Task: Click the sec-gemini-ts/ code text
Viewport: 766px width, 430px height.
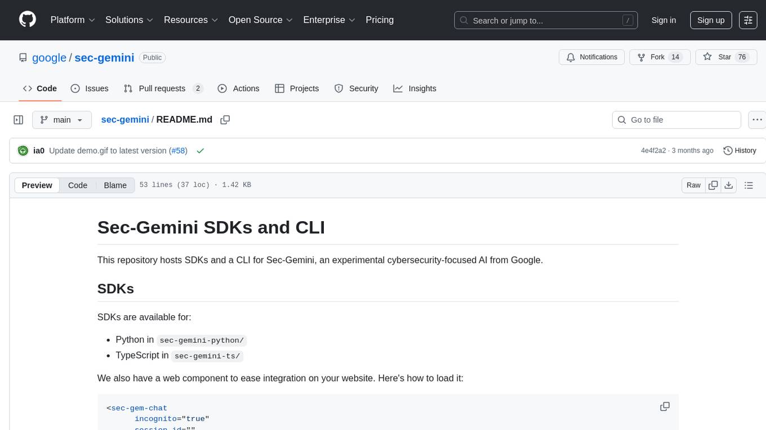Action: pyautogui.click(x=207, y=356)
